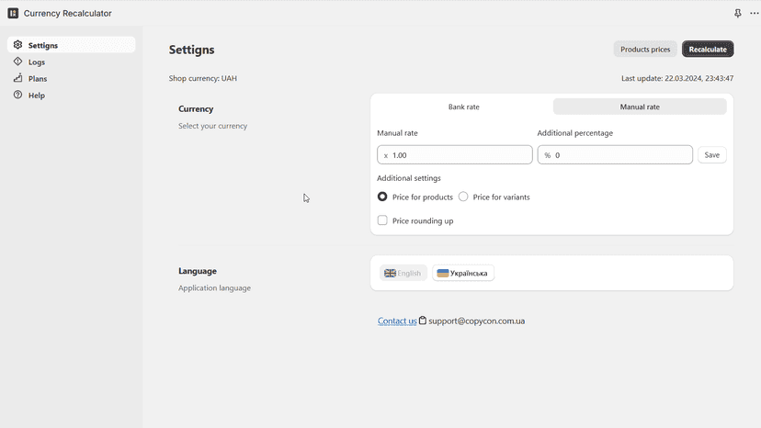
Task: Open the Contact us link
Action: click(x=397, y=321)
